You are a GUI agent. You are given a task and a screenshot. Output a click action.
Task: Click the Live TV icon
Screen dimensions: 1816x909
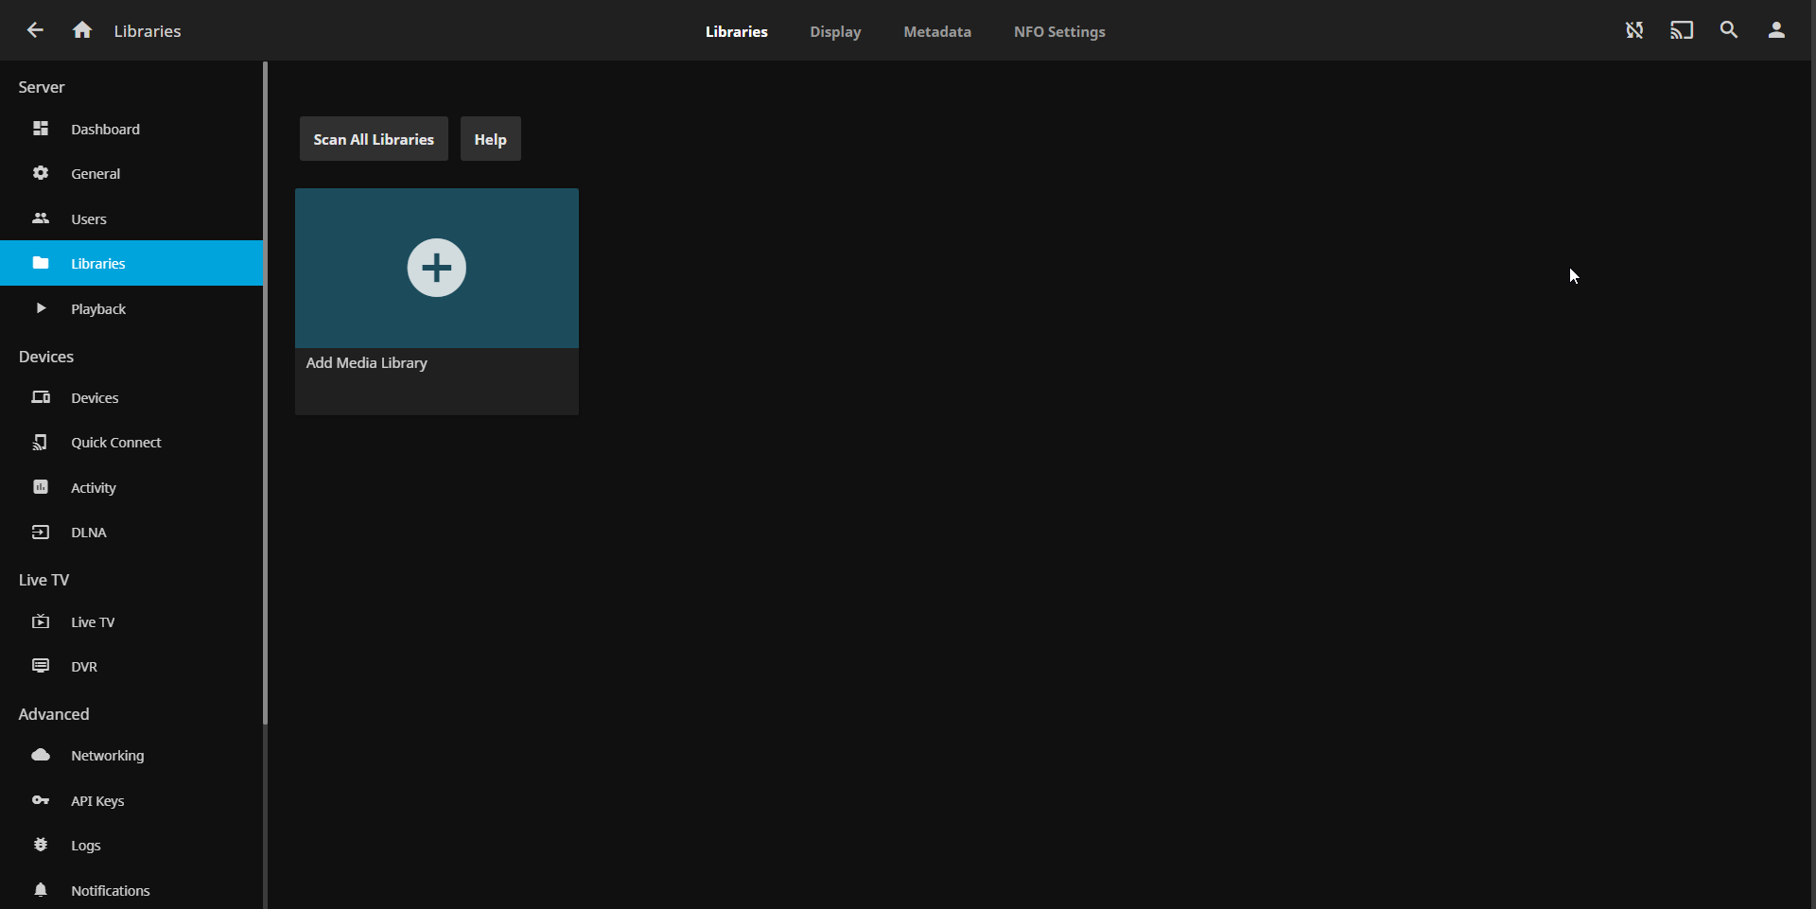click(x=41, y=621)
